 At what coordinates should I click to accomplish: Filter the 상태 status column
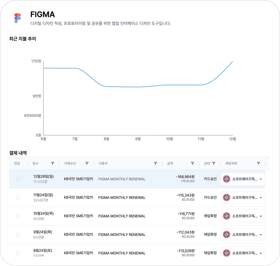[213, 163]
